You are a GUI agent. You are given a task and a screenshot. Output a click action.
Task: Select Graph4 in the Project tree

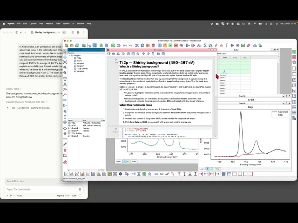81,63
